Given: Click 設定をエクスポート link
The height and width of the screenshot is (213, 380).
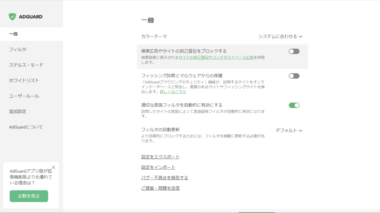Looking at the screenshot, I should coord(160,157).
